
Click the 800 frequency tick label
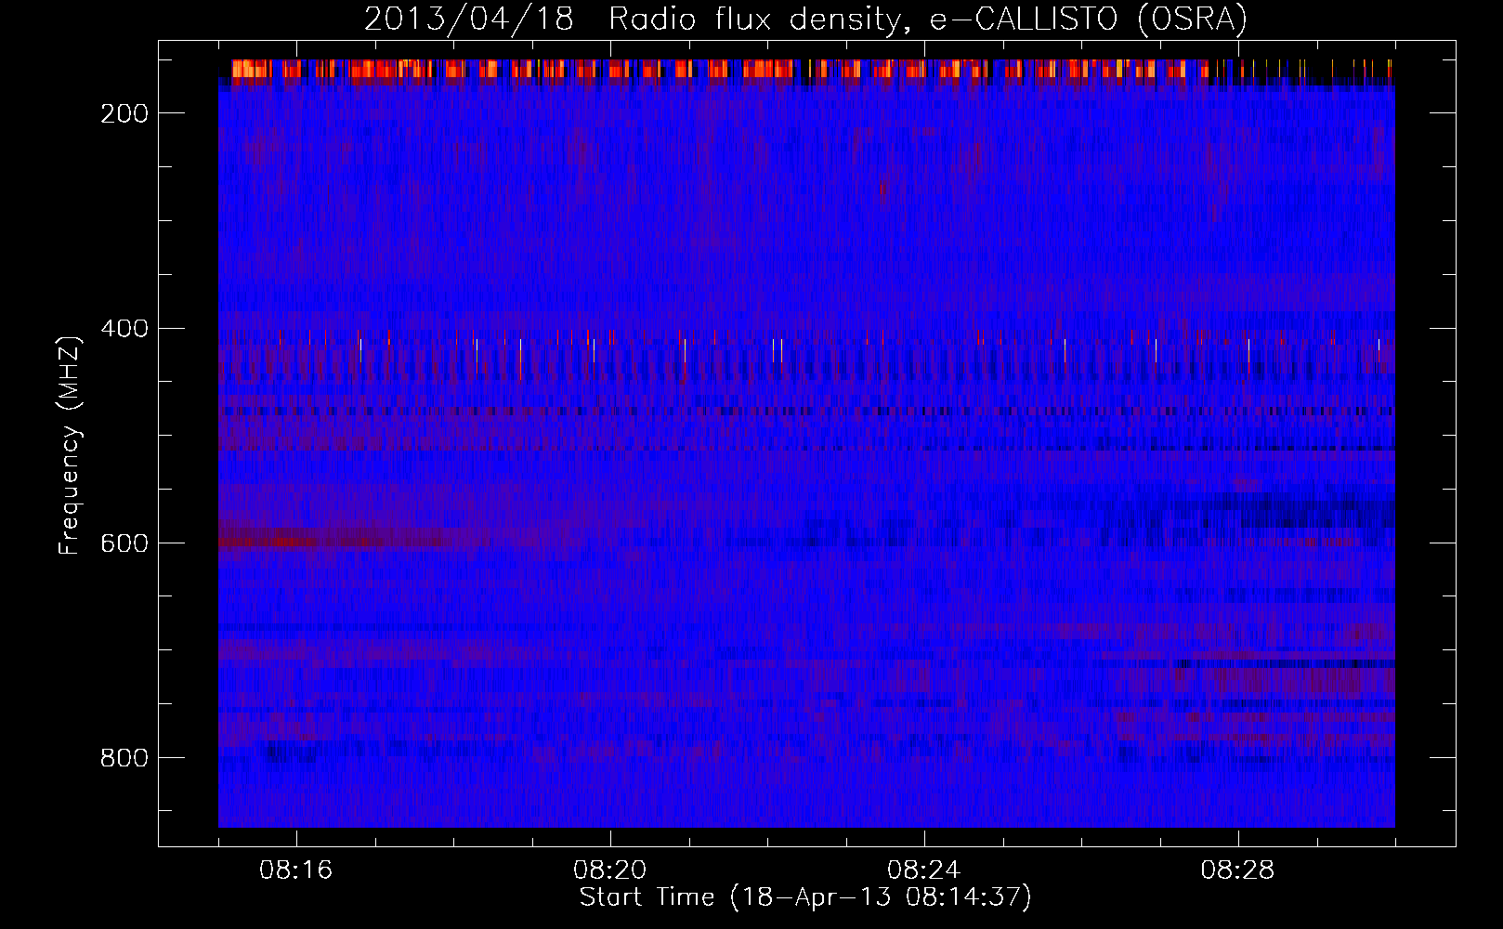(124, 758)
